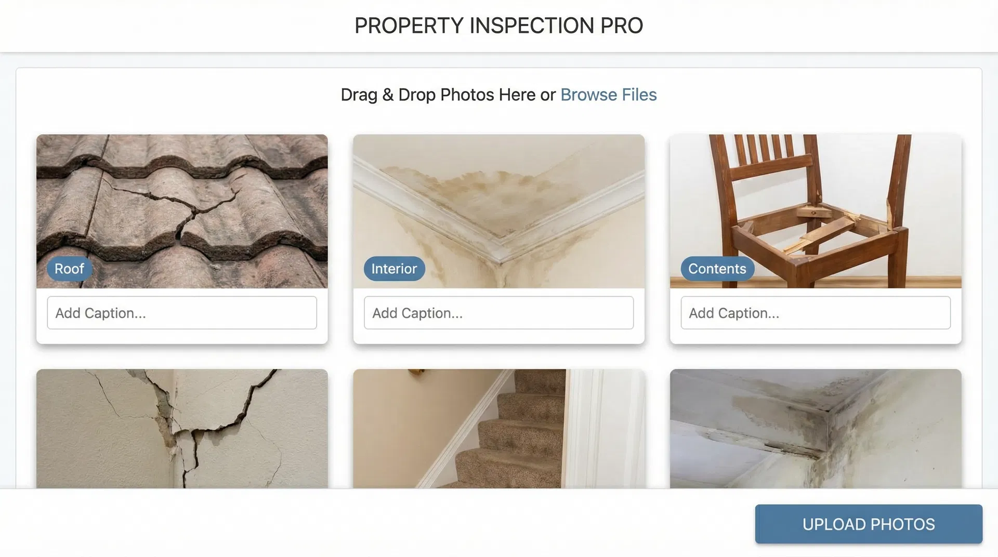Click the Interior photo card's white footer

pos(499,337)
